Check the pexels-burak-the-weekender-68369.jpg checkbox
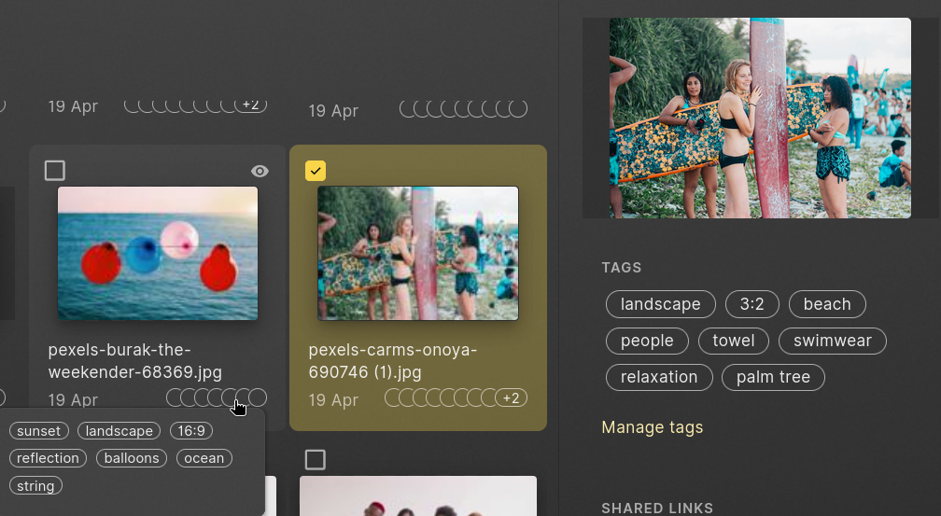Image resolution: width=941 pixels, height=516 pixels. [54, 171]
